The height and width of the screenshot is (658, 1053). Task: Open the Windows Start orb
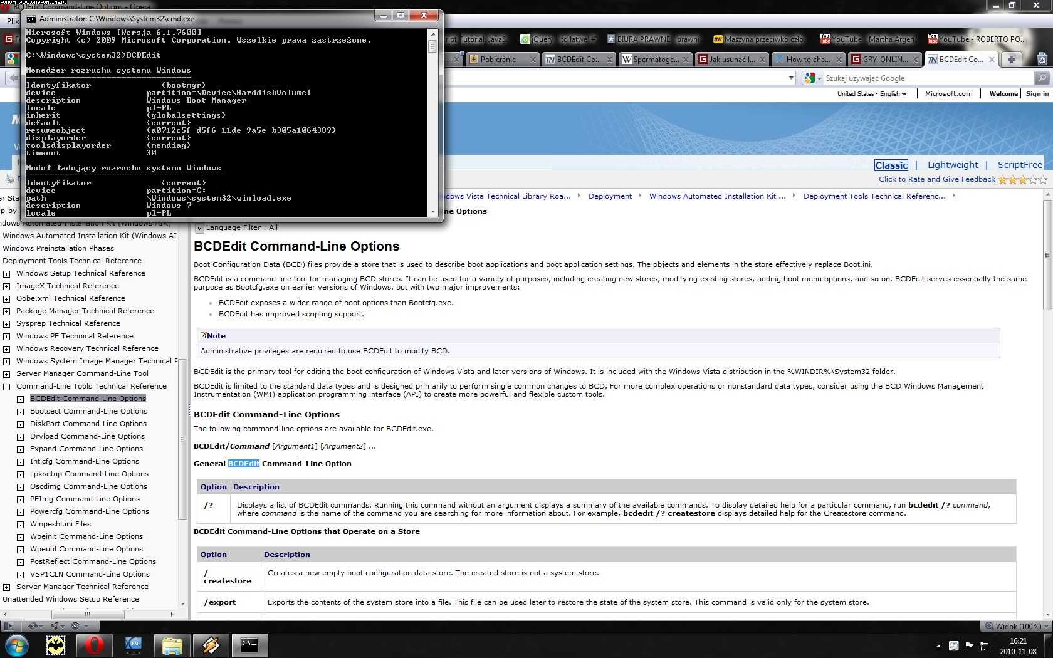click(17, 645)
